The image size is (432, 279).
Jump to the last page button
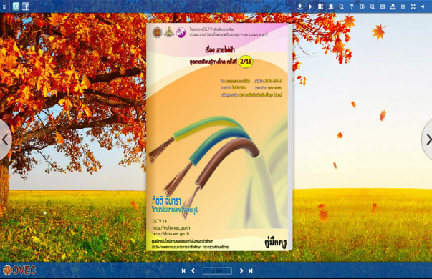tap(251, 270)
